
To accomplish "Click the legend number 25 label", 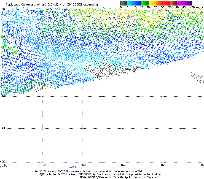I will pyautogui.click(x=155, y=7).
